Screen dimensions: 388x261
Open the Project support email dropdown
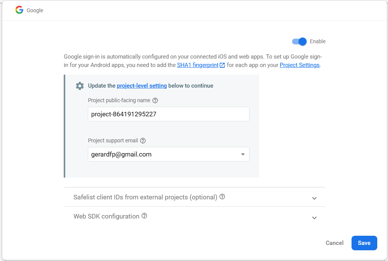(168, 154)
